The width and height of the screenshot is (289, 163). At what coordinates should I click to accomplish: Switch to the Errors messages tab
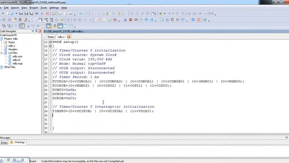tap(4, 143)
